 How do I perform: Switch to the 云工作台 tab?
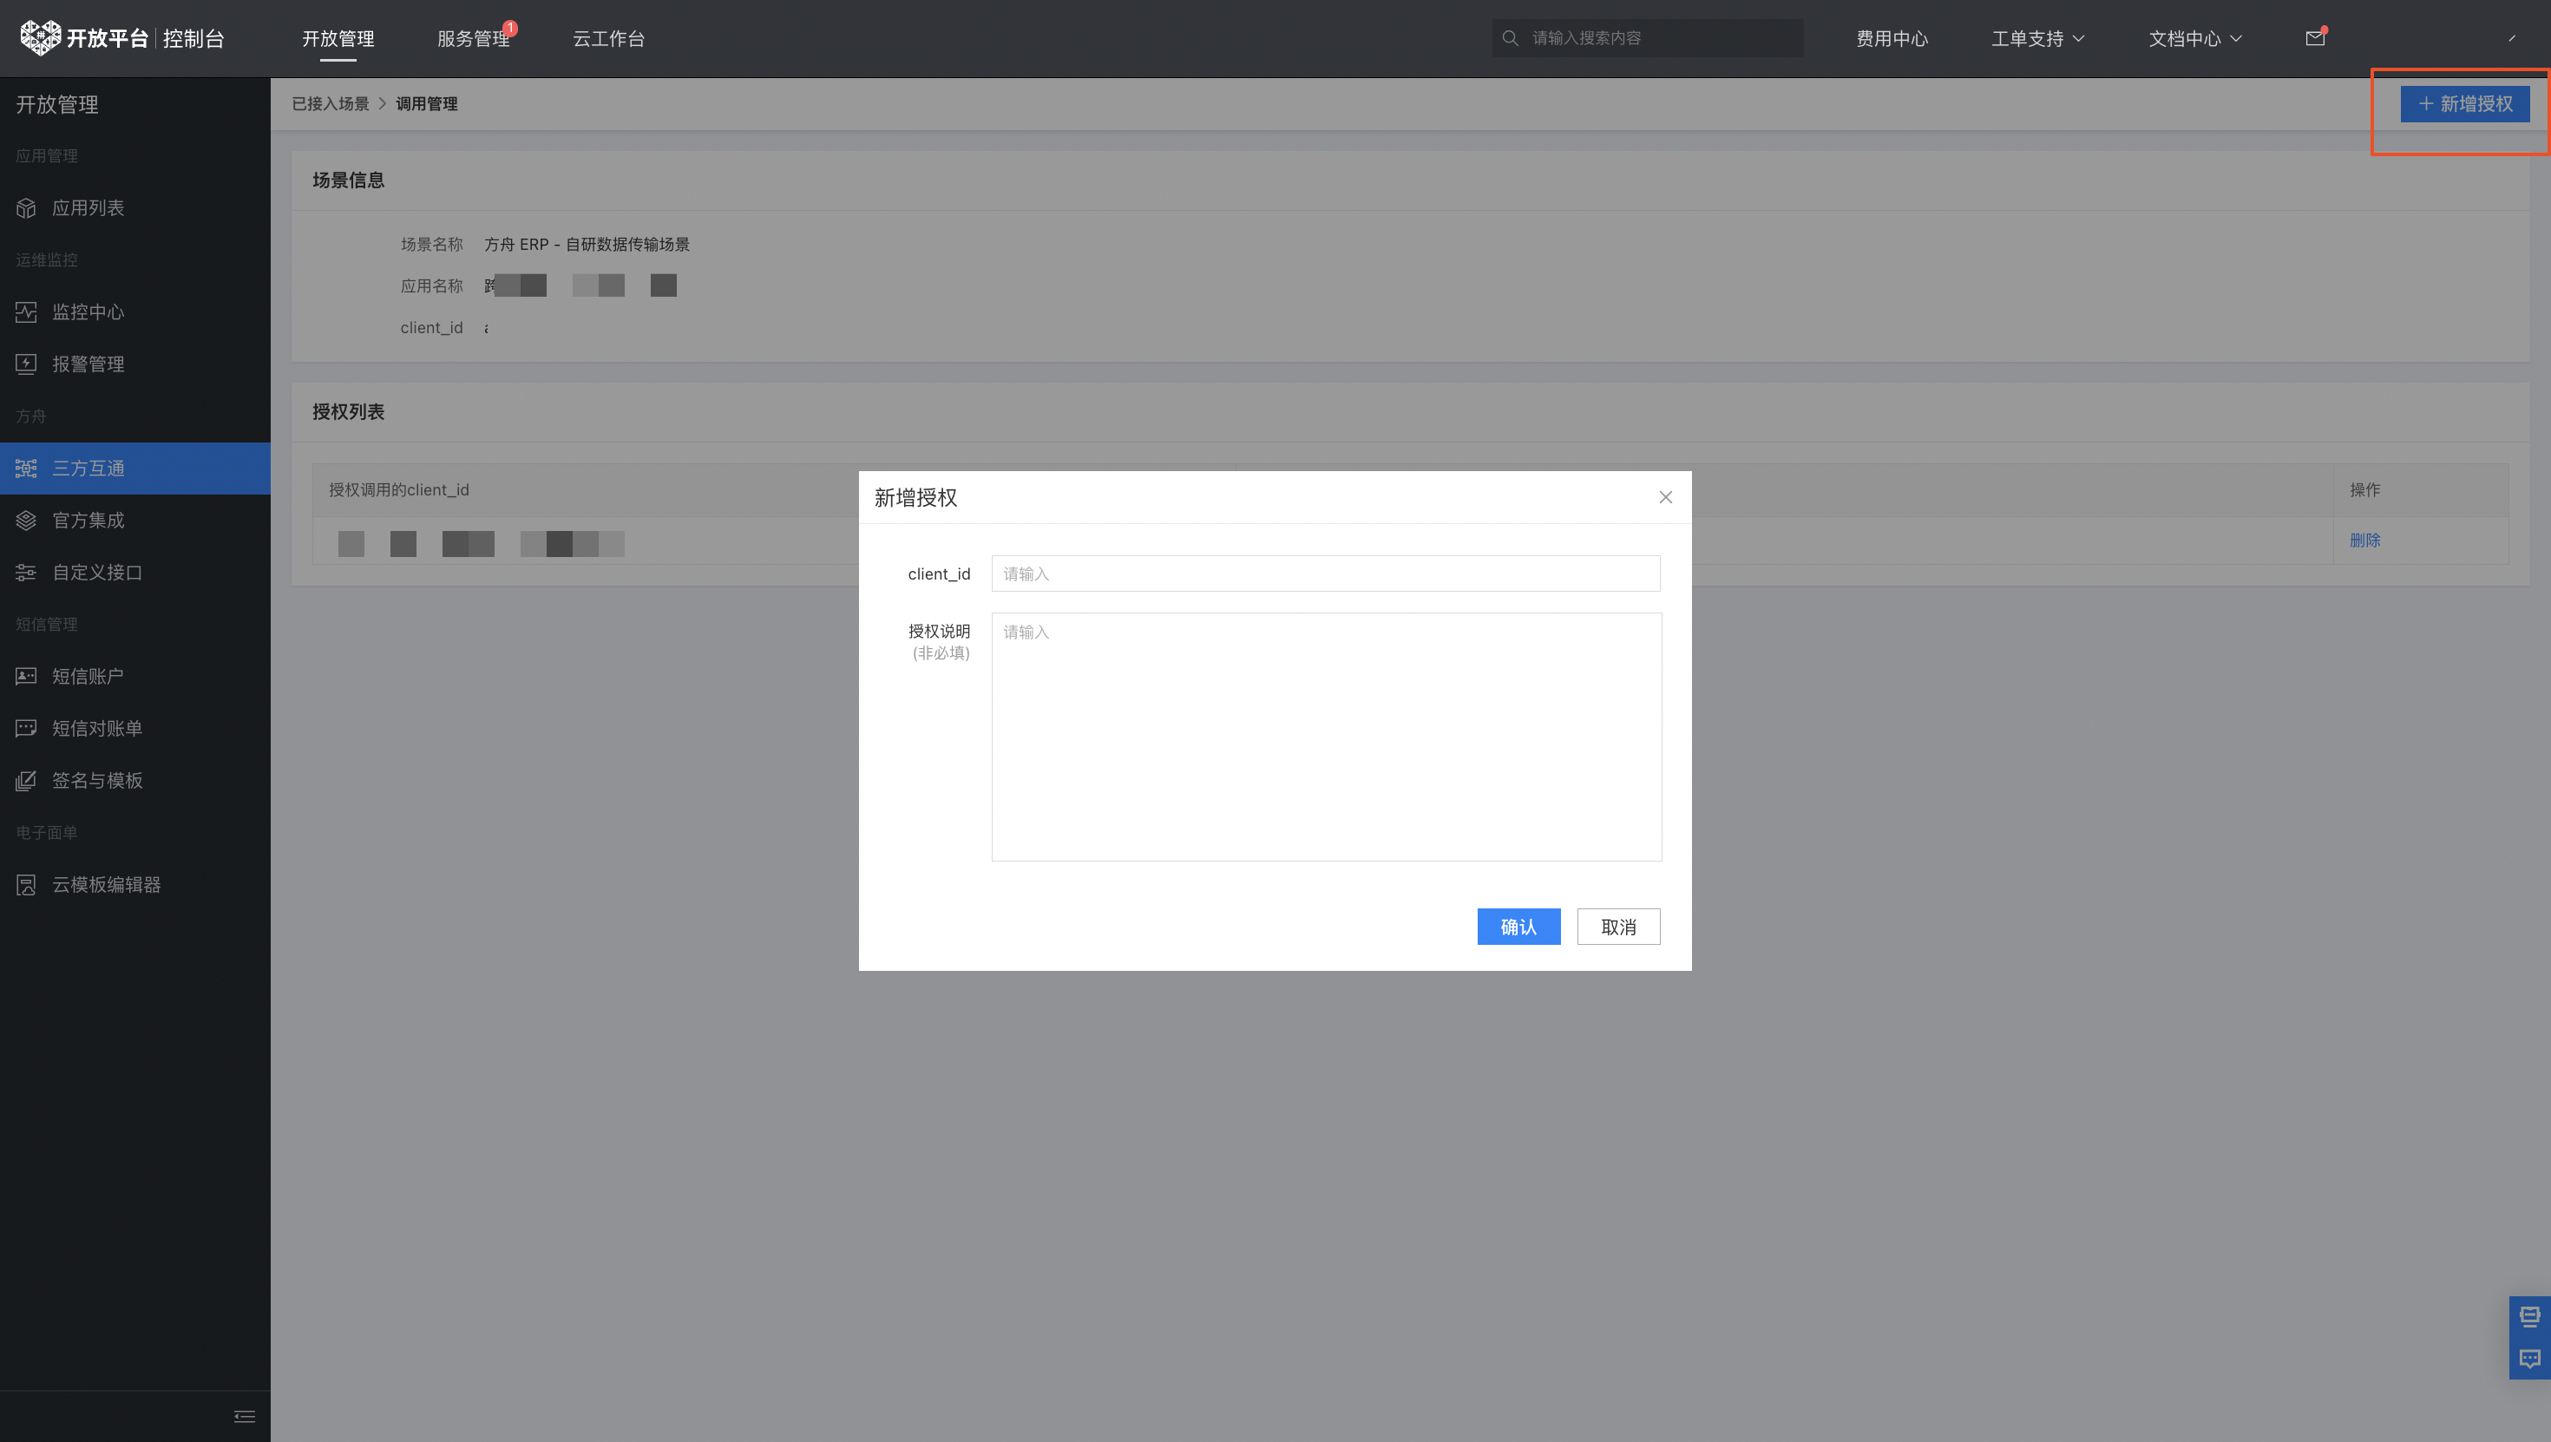click(x=608, y=39)
